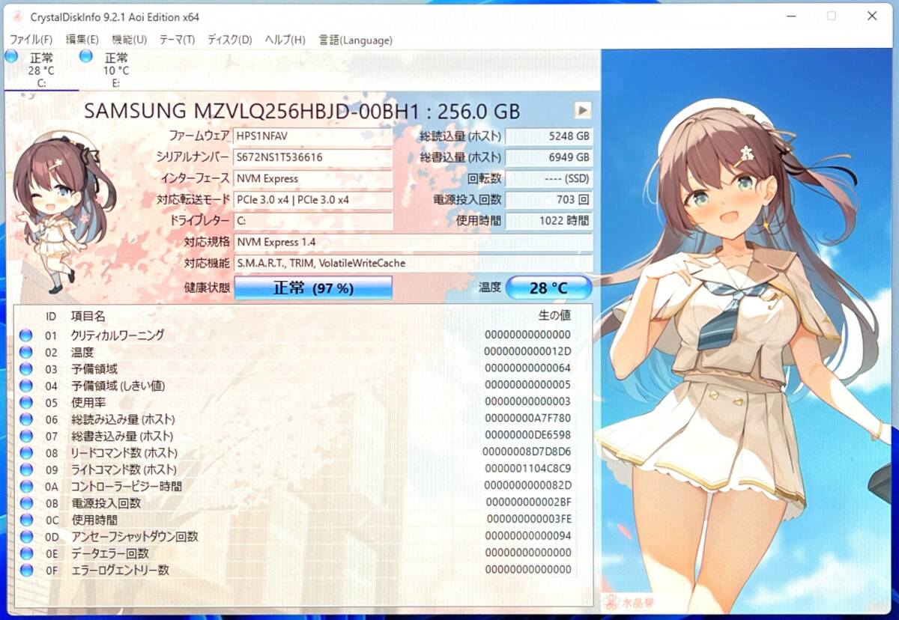This screenshot has width=899, height=620.
Task: Click status orb for コントローラービジー時間 row
Action: pos(26,487)
